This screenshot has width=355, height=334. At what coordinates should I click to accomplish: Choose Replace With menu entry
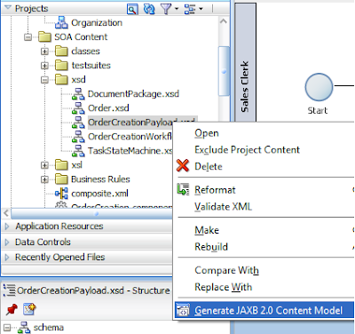pyautogui.click(x=224, y=287)
